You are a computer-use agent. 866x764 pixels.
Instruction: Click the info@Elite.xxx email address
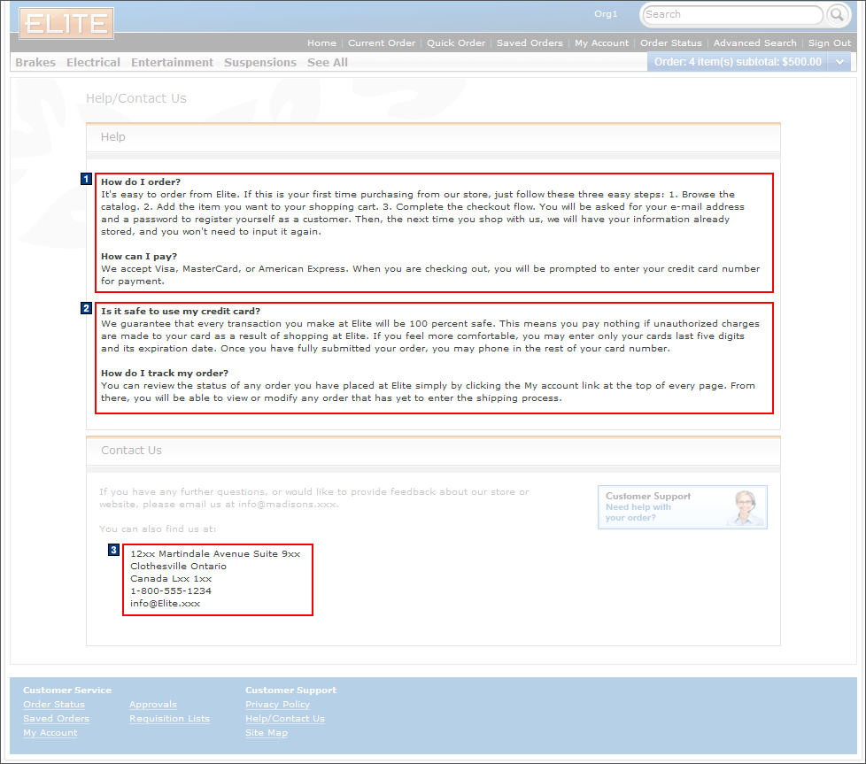[165, 604]
